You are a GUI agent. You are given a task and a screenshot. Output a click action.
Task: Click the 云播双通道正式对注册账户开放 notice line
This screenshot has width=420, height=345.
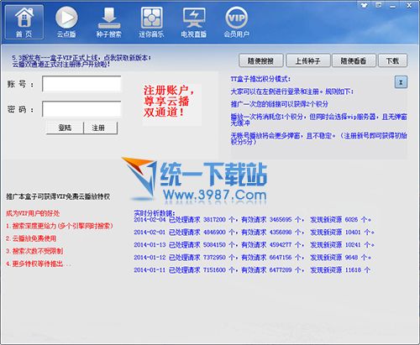click(x=60, y=64)
